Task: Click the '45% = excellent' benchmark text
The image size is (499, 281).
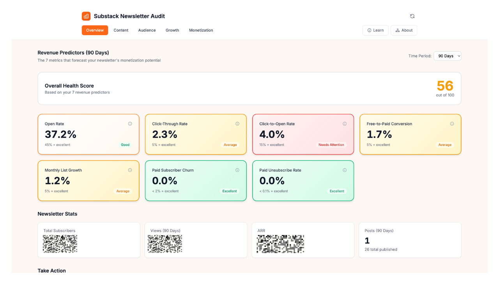Action: (58, 145)
